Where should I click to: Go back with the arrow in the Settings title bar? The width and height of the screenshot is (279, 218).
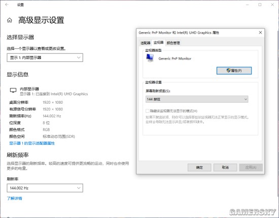(7, 5)
